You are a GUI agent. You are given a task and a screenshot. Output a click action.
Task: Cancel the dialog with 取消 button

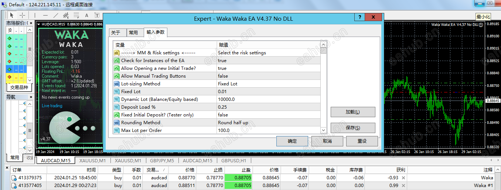point(327,141)
